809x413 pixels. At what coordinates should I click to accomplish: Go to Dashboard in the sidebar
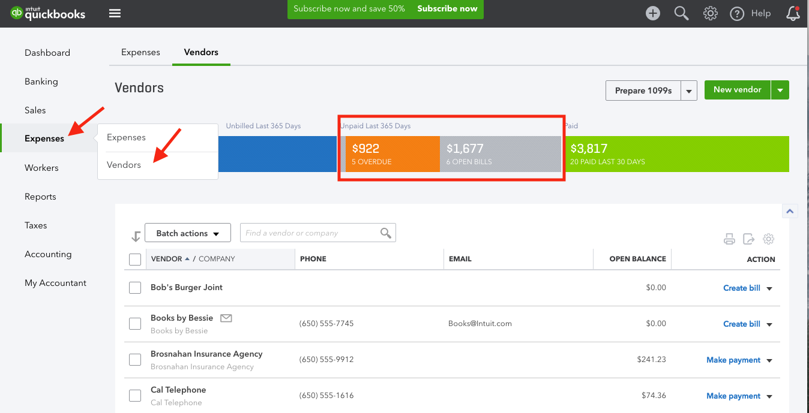47,53
